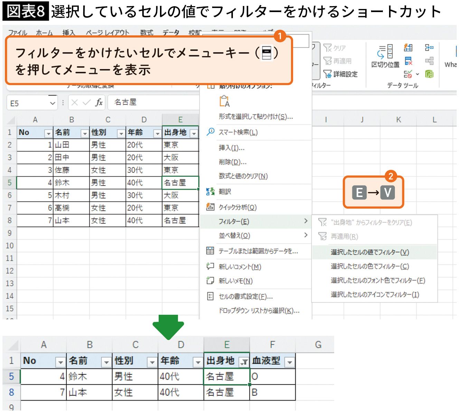Image resolution: width=463 pixels, height=414 pixels.
Task: Click the 詳細設定 advanced filter icon
Action: tap(328, 74)
